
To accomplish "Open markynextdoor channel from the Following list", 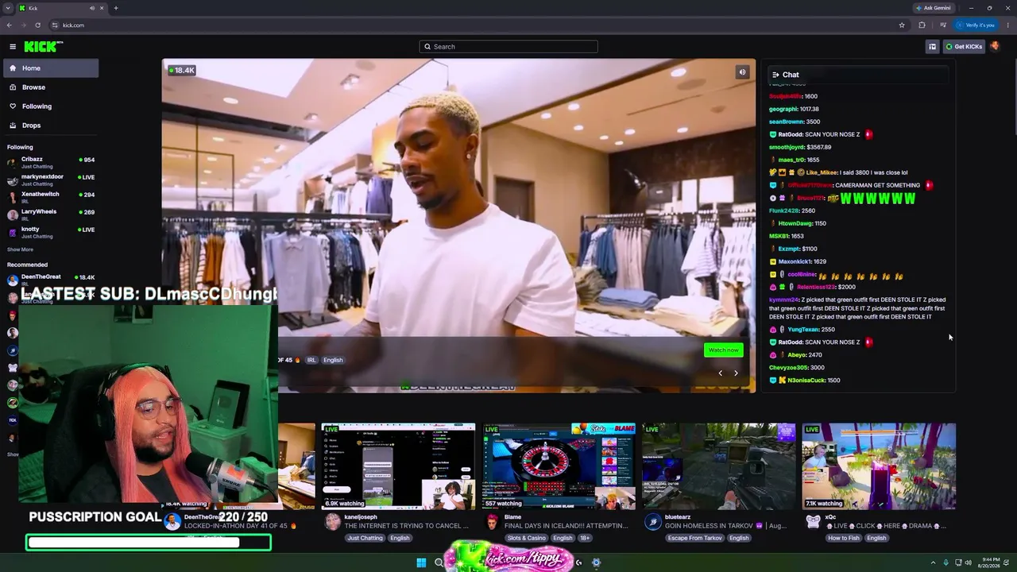I will pyautogui.click(x=51, y=180).
